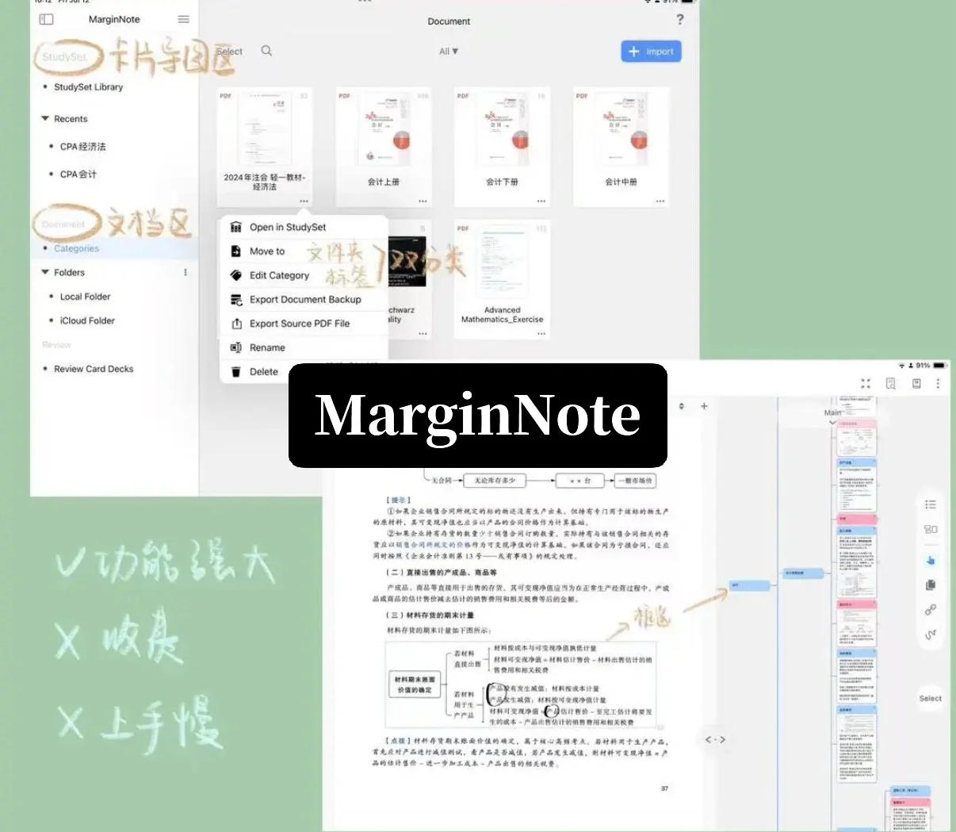956x832 pixels.
Task: Open the vertical three-dot menu in study window
Action: [938, 383]
